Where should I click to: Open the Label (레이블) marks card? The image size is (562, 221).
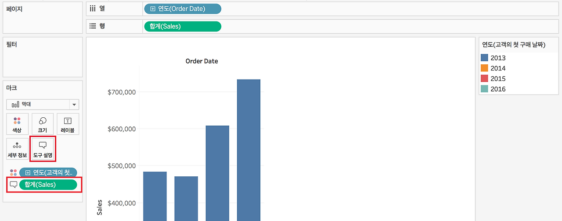pyautogui.click(x=68, y=124)
